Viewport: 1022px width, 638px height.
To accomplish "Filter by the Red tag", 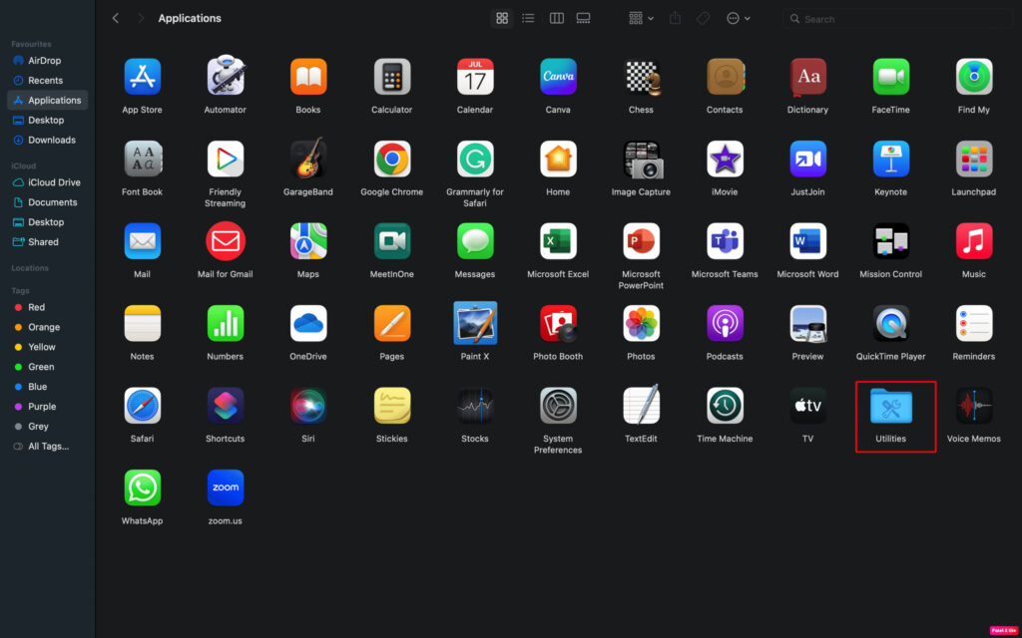I will click(36, 307).
